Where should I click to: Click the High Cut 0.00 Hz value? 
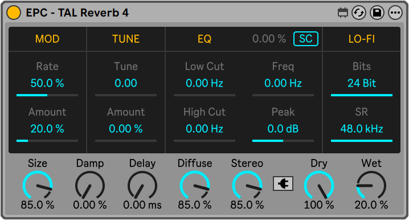click(x=204, y=129)
